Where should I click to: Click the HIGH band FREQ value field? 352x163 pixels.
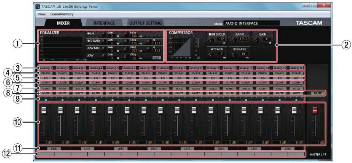[x=134, y=36]
